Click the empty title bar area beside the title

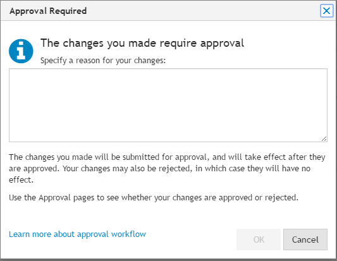(x=202, y=11)
